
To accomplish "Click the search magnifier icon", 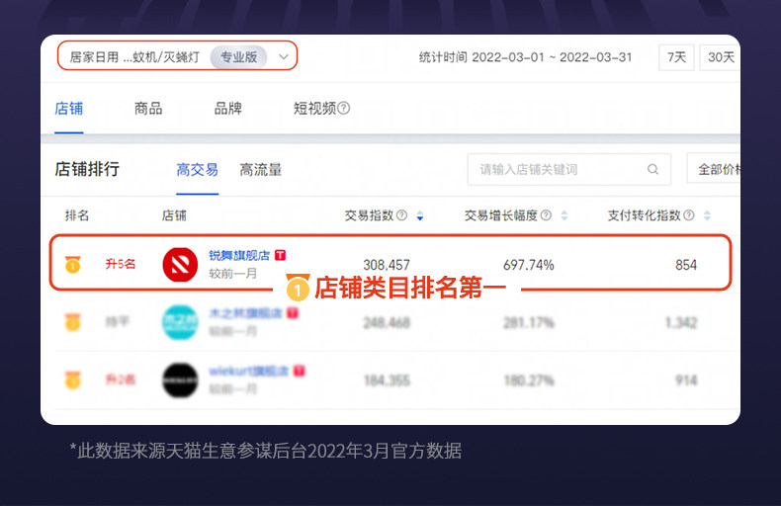I will [652, 169].
